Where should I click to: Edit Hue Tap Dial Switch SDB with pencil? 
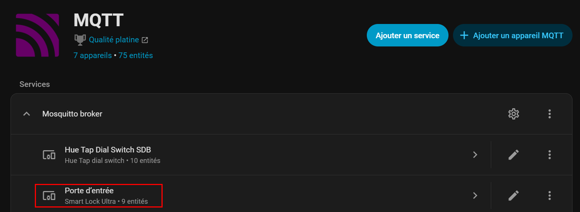coord(513,155)
